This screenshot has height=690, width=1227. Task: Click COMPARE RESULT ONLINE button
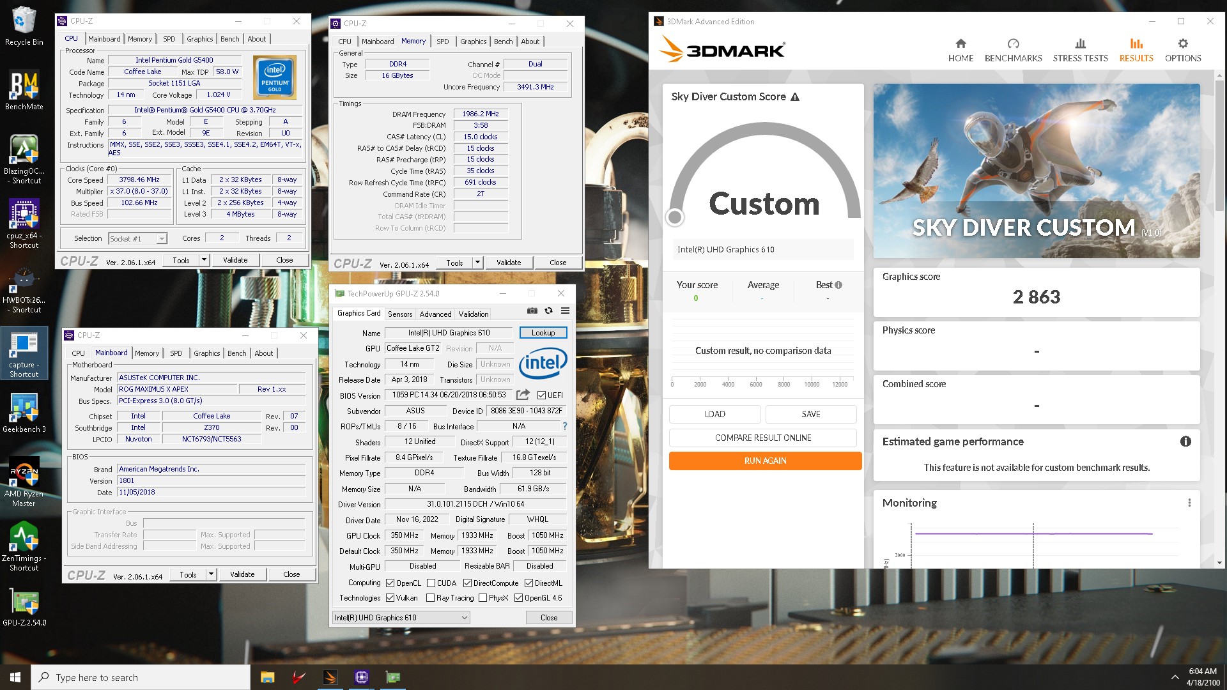click(x=763, y=438)
